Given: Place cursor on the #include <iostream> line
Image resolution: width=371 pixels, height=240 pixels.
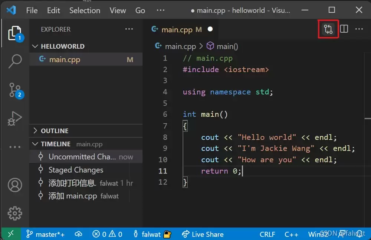Looking at the screenshot, I should [x=226, y=69].
